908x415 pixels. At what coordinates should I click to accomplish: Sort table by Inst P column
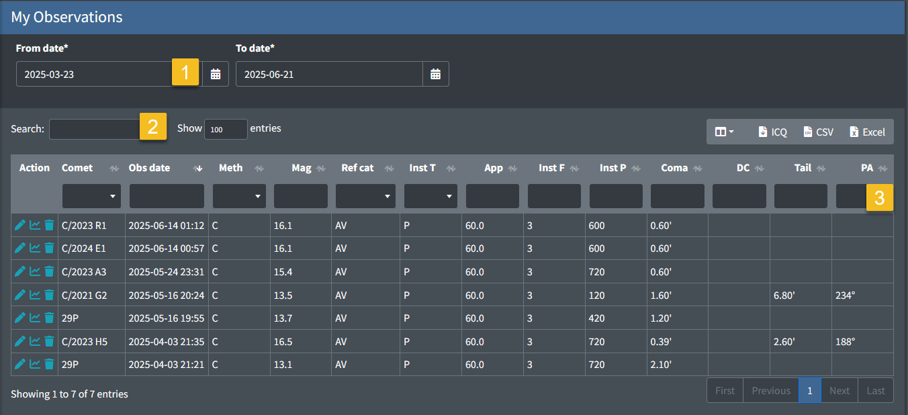pos(616,168)
